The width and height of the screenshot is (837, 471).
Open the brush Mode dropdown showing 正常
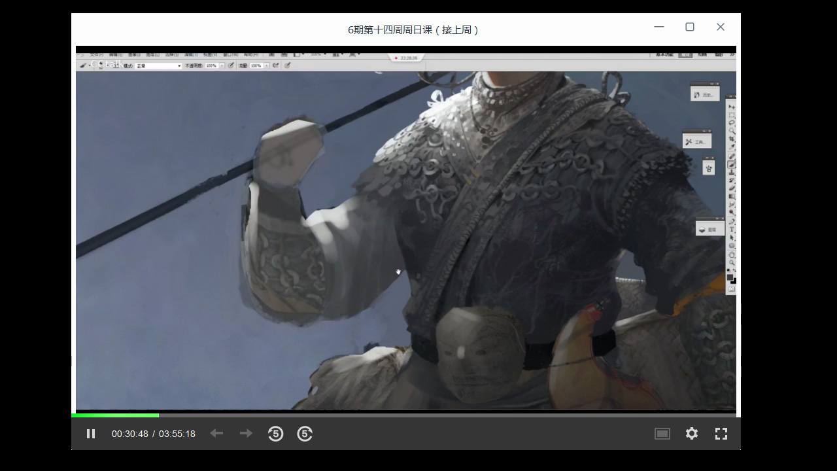pyautogui.click(x=158, y=66)
